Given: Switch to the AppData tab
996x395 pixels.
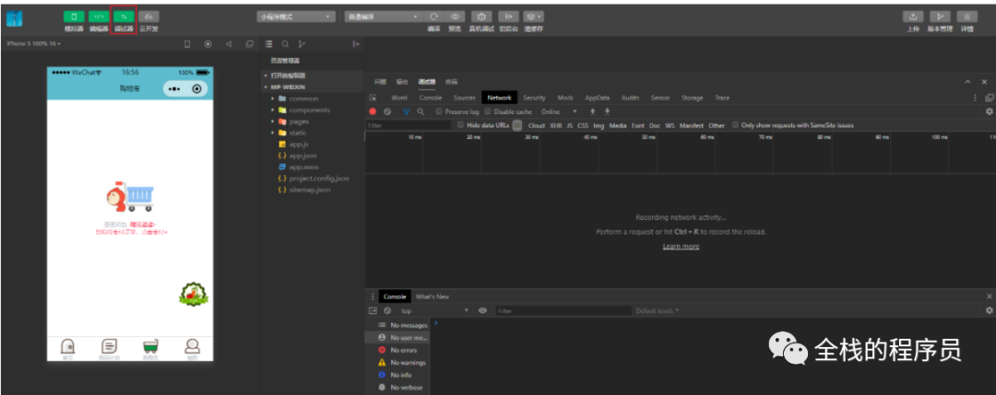Looking at the screenshot, I should click(x=597, y=98).
